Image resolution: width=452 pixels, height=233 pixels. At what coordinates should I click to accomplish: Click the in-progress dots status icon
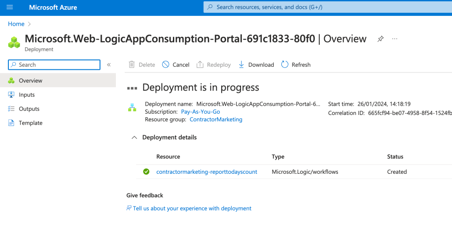[132, 88]
